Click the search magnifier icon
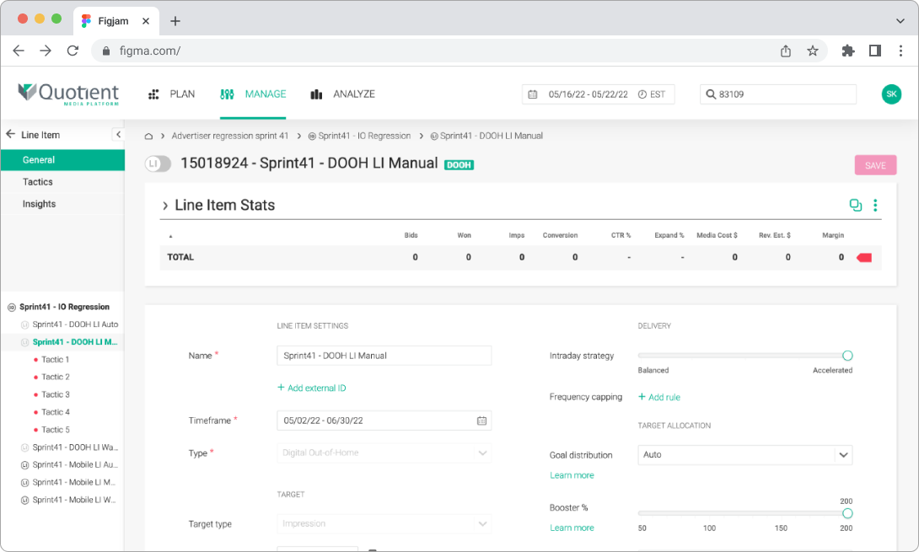The image size is (919, 552). (711, 94)
